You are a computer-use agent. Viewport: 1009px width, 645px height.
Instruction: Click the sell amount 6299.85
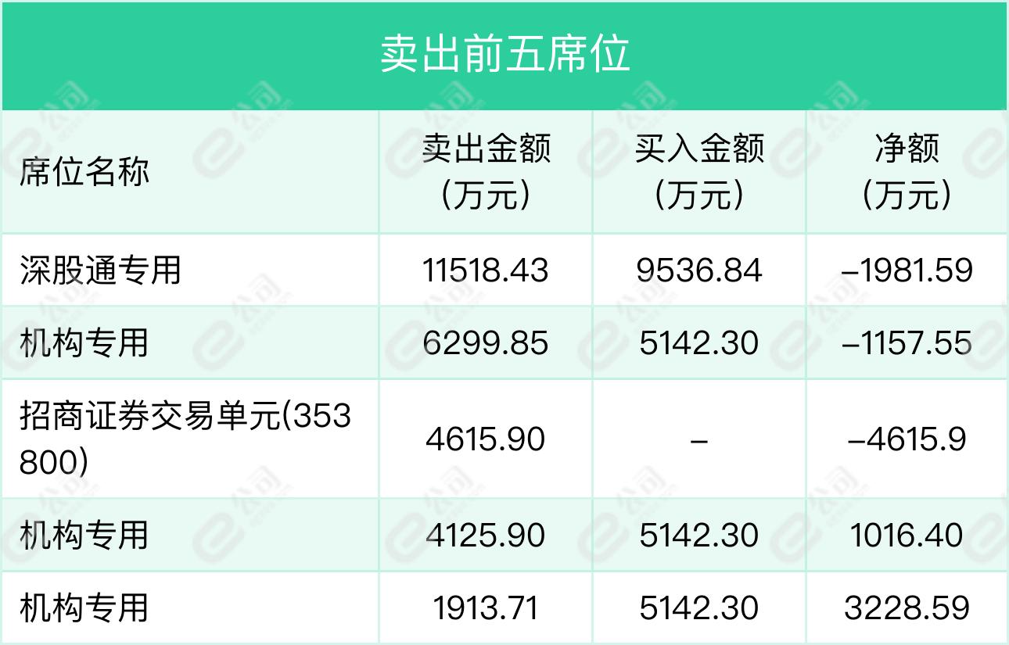pyautogui.click(x=486, y=343)
